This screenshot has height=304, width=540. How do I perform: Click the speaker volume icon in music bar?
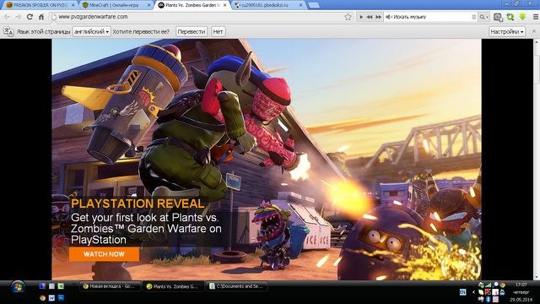pos(388,17)
